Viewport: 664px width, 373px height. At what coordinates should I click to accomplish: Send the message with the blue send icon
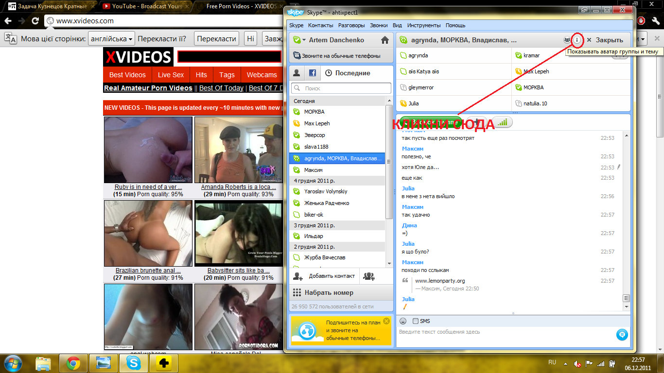[622, 335]
